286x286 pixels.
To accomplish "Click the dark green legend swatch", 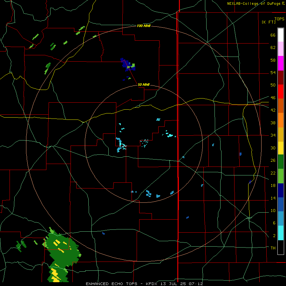I will 281,162.
